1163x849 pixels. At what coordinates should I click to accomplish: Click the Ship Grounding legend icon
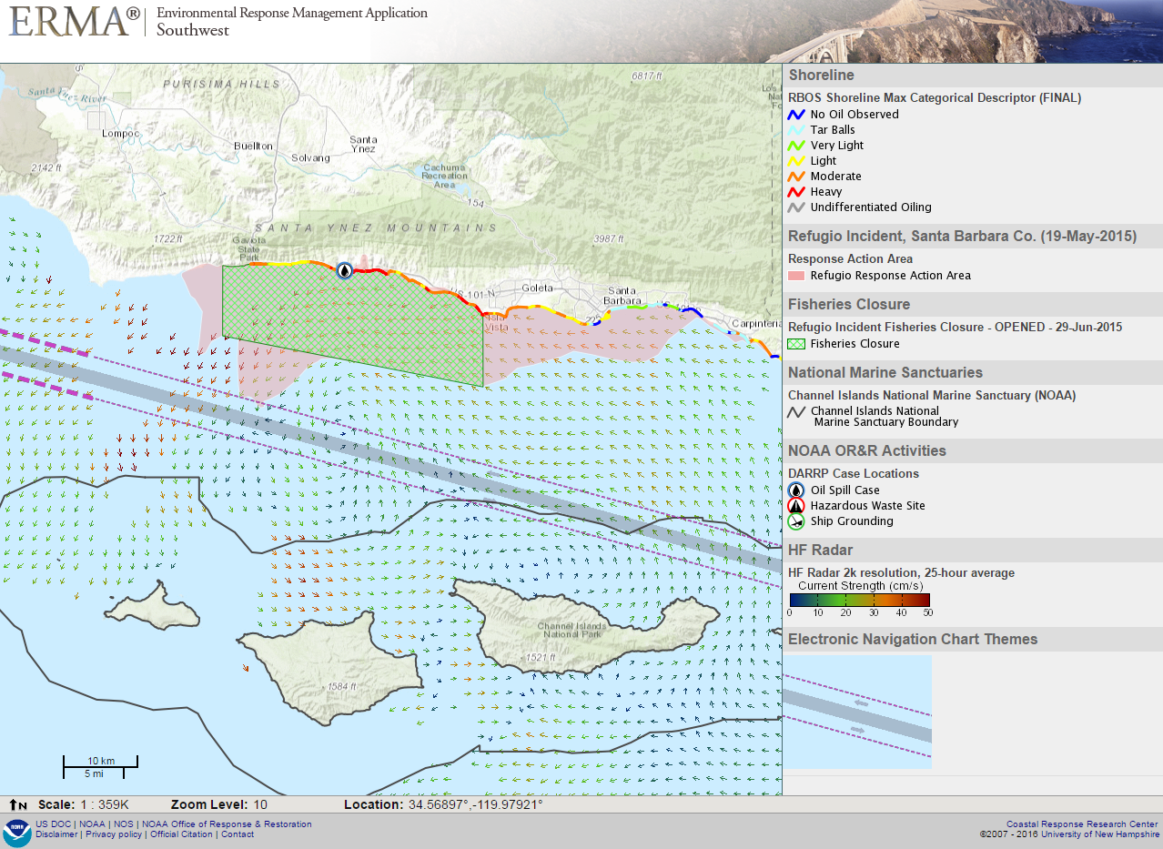tap(796, 521)
